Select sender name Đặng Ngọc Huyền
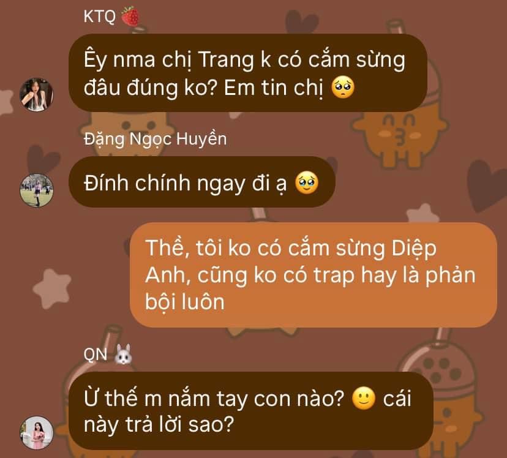 [155, 140]
